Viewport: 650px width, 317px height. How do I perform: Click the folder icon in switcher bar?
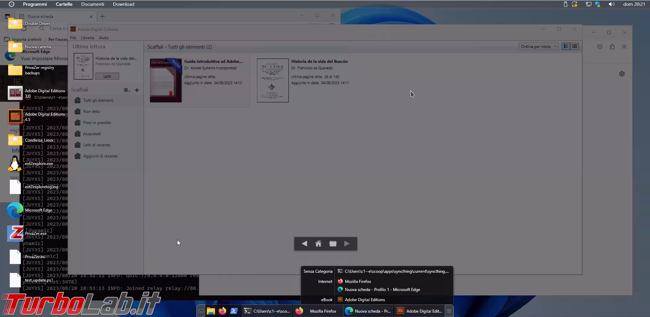[333, 244]
